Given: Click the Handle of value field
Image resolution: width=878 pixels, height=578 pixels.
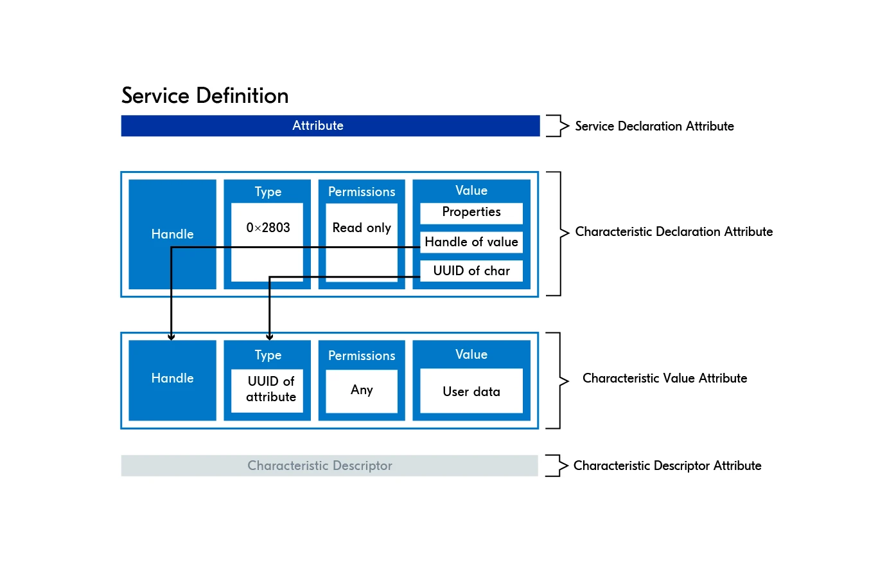Looking at the screenshot, I should pyautogui.click(x=471, y=242).
